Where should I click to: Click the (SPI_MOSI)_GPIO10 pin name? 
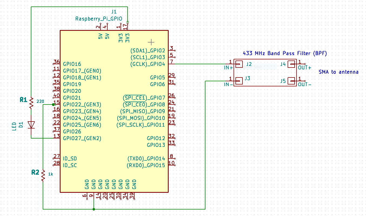tap(141, 118)
